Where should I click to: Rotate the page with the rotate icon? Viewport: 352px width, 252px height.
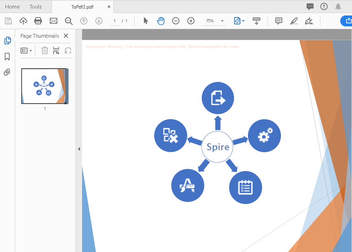(x=68, y=50)
